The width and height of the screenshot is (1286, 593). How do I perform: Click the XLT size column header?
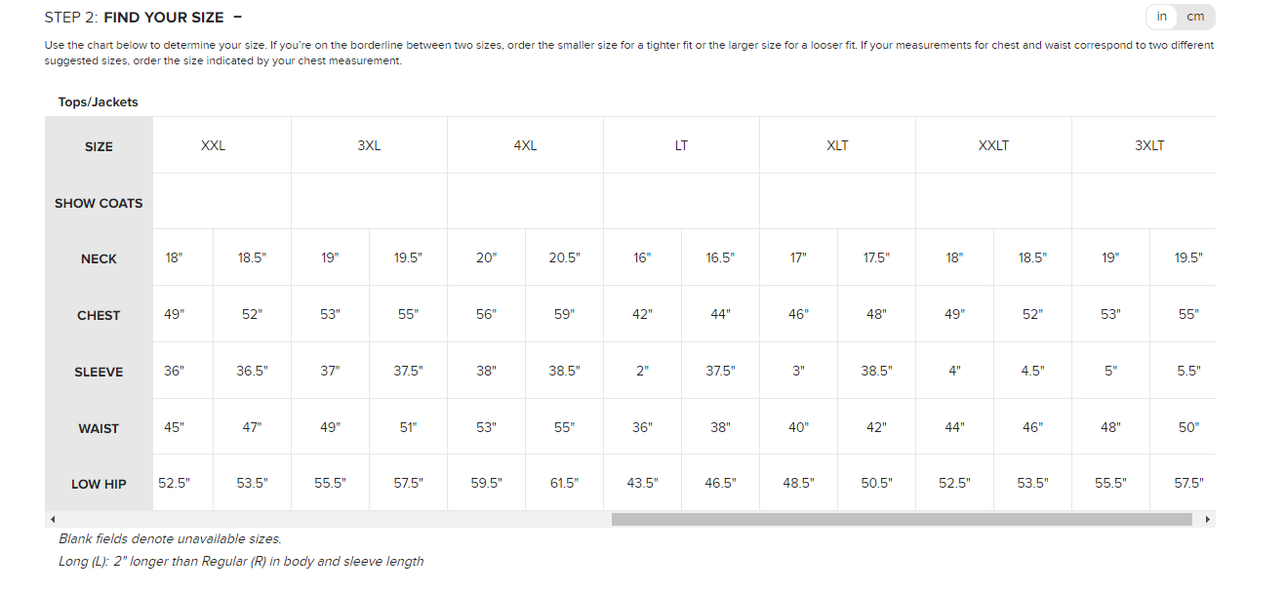pyautogui.click(x=837, y=145)
